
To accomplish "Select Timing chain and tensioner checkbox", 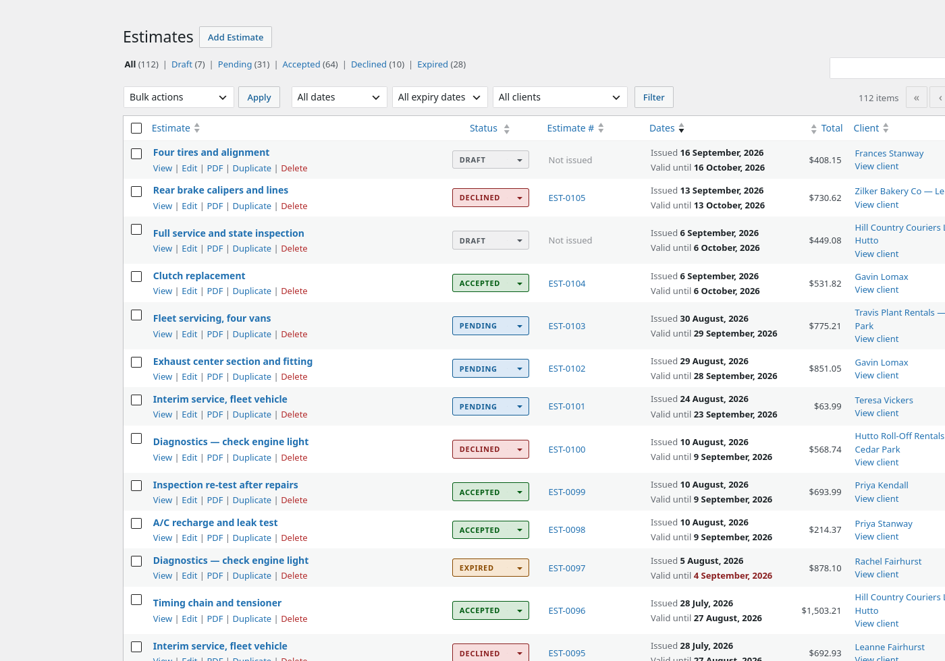I will pyautogui.click(x=136, y=600).
